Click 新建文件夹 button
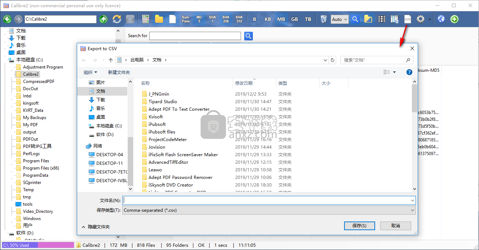Image resolution: width=479 pixels, height=250 pixels. click(119, 72)
